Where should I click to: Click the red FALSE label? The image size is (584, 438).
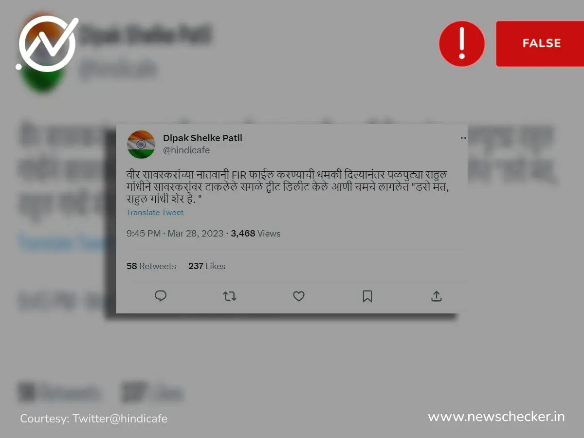(x=540, y=43)
